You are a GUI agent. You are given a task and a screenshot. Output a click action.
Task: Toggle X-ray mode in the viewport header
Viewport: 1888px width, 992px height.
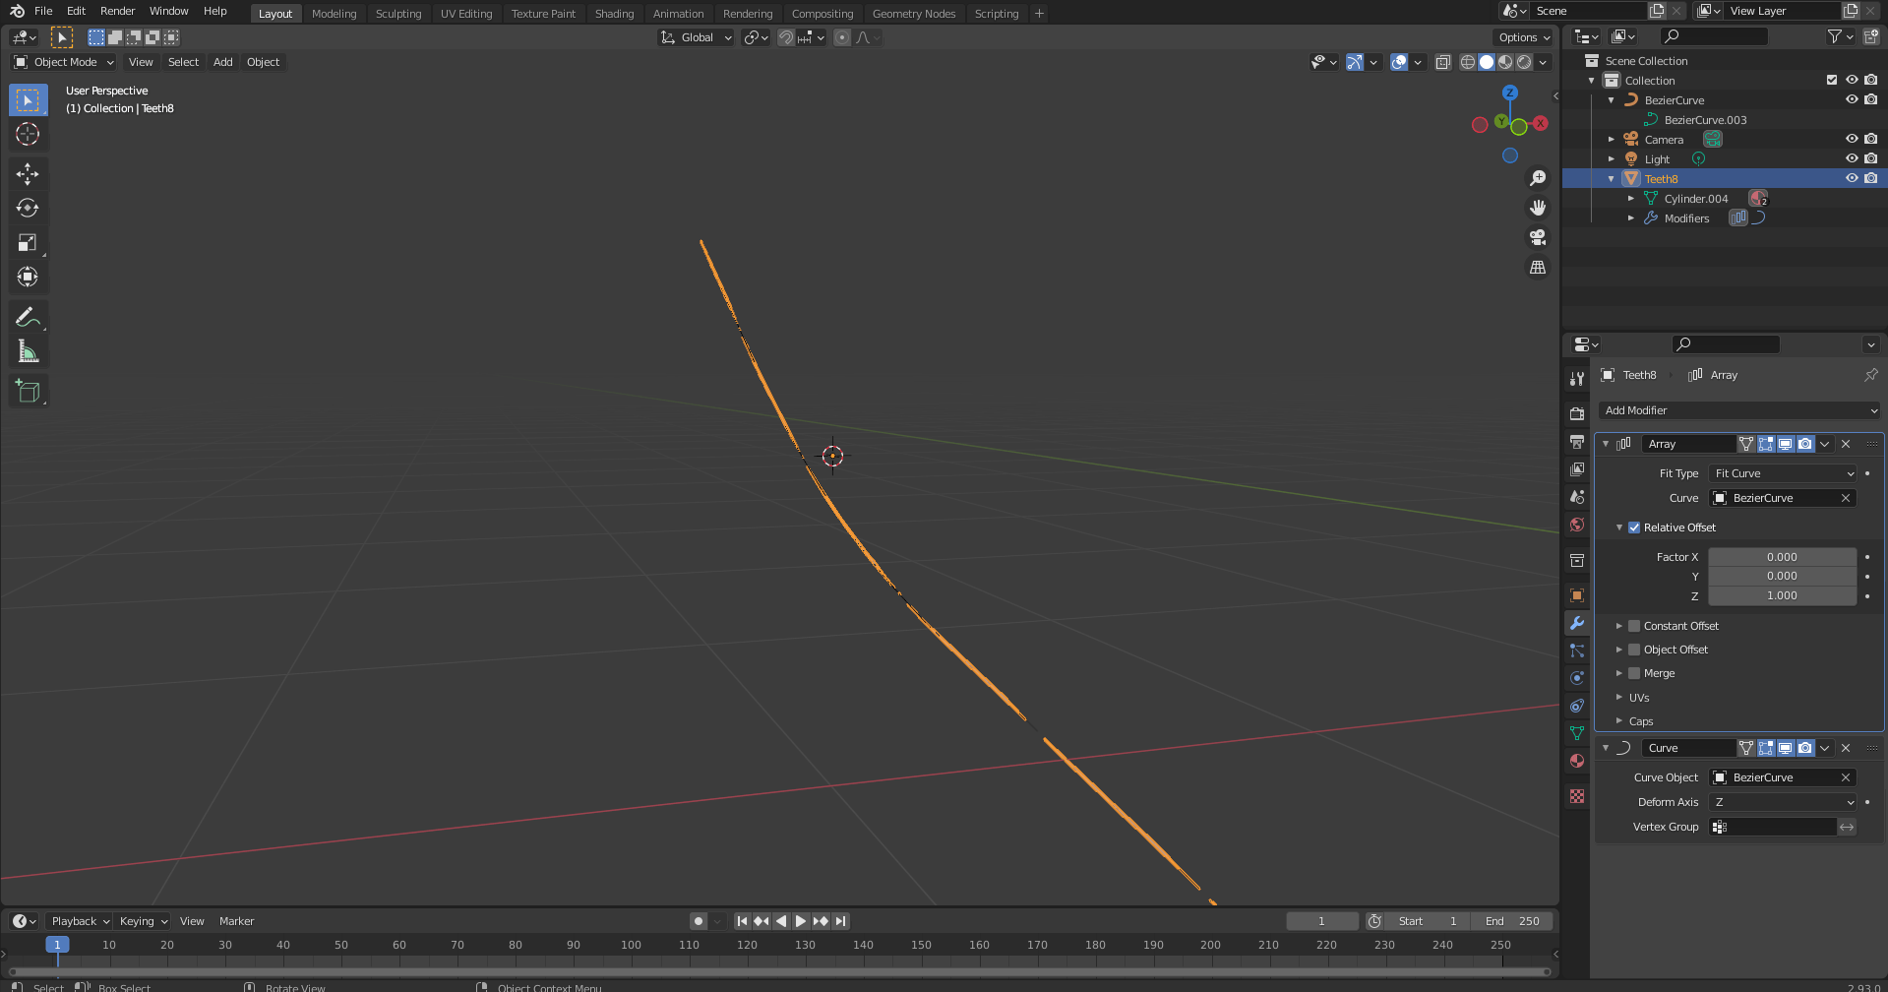tap(1443, 62)
